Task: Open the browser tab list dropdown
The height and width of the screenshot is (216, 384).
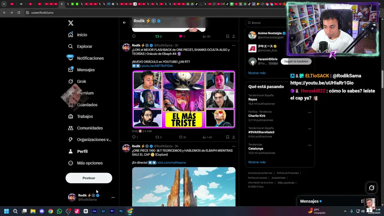Action: 4,4
